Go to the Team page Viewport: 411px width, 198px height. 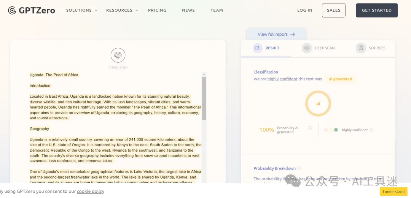point(217,10)
